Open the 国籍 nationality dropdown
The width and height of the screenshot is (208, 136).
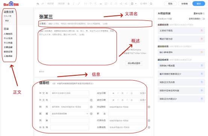(70, 114)
